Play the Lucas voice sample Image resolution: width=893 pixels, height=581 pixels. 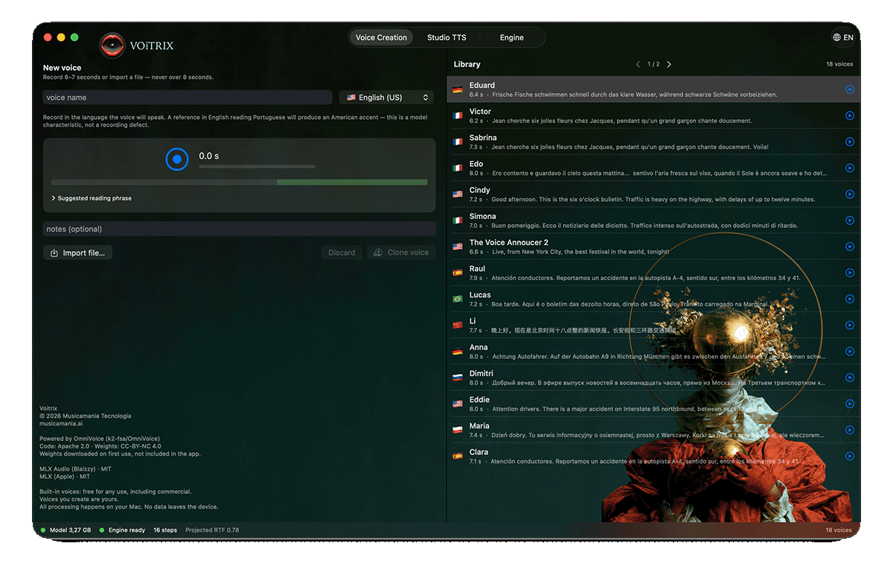[849, 299]
